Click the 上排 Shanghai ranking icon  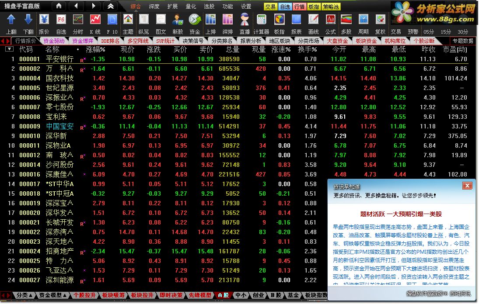210,20
